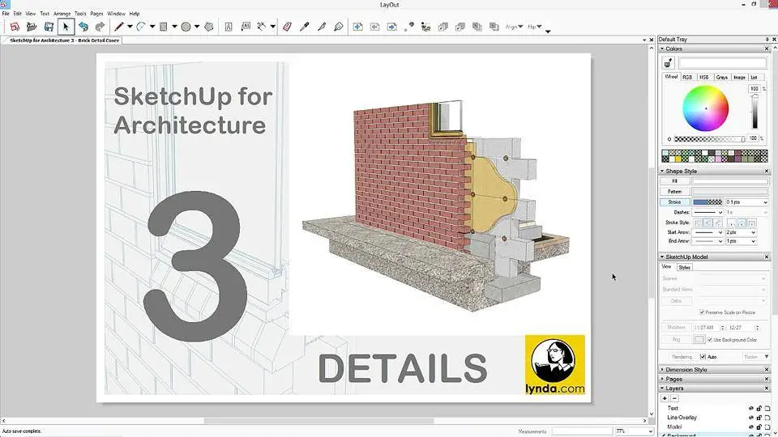Switch to the Grays color tab
Viewport: 778px width, 437px height.
(x=722, y=78)
